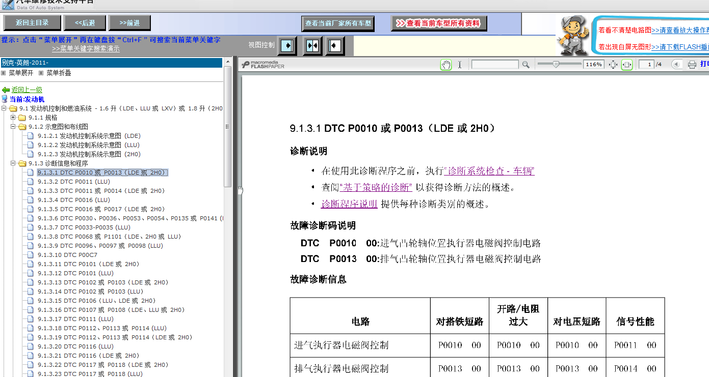
Task: Open the 请查看放大操作 link
Action: click(680, 30)
